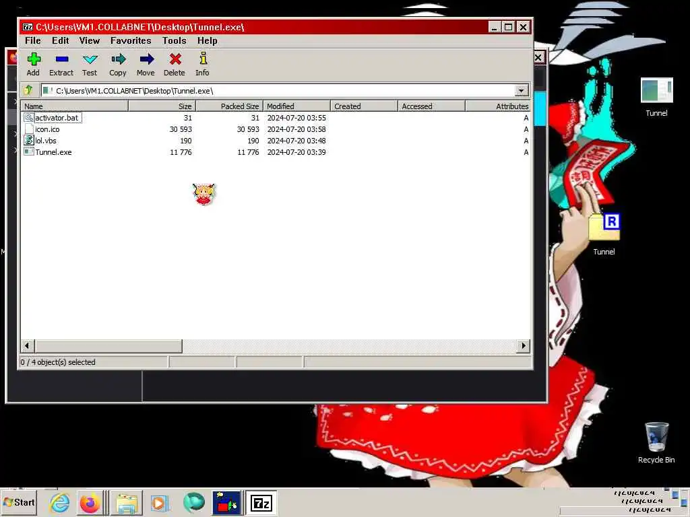Open the Tunnel folder on desktop
The width and height of the screenshot is (690, 517).
(604, 228)
